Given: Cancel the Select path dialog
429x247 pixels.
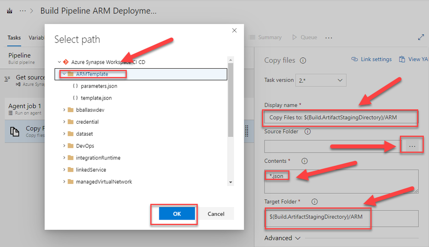Looking at the screenshot, I should tap(216, 213).
